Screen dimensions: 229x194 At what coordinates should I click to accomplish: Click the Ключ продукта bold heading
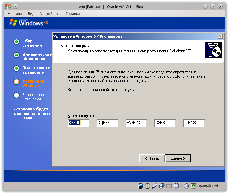click(x=75, y=46)
